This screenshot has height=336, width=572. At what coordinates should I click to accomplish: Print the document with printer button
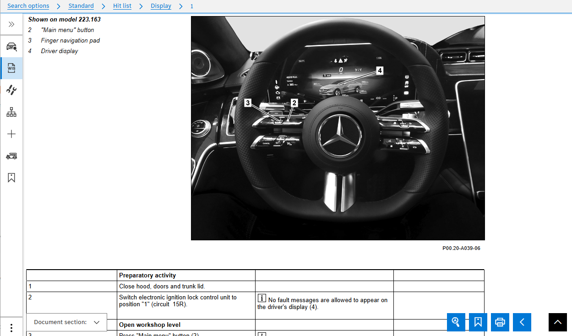click(500, 322)
